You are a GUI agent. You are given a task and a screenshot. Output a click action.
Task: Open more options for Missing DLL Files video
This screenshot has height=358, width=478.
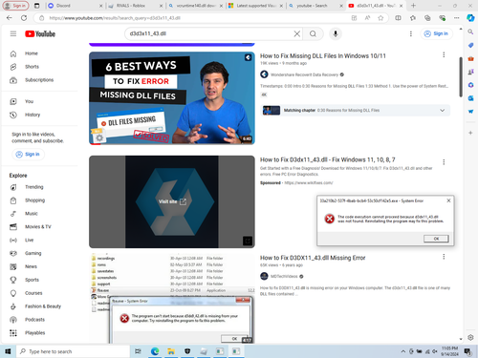[444, 55]
